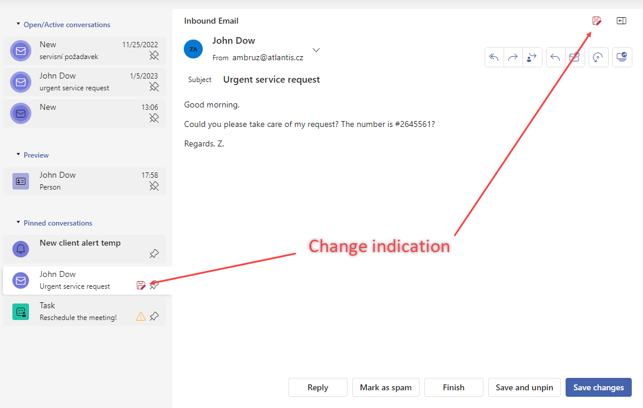The image size is (643, 408).
Task: Click the envelope icon for servisní požadavek
Action: point(21,51)
